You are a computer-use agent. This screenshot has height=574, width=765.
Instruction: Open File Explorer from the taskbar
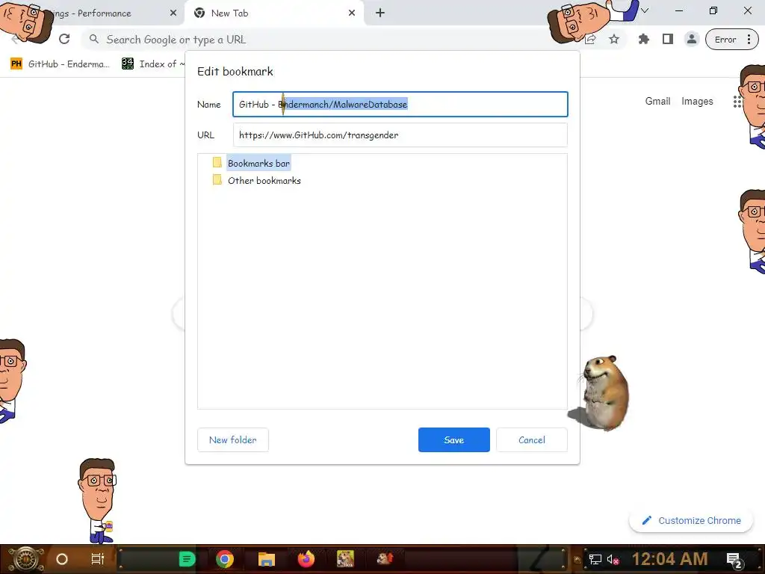point(267,559)
